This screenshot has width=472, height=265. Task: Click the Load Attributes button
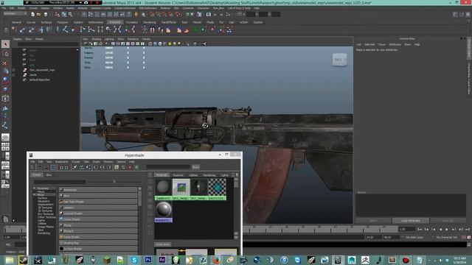tap(410, 221)
